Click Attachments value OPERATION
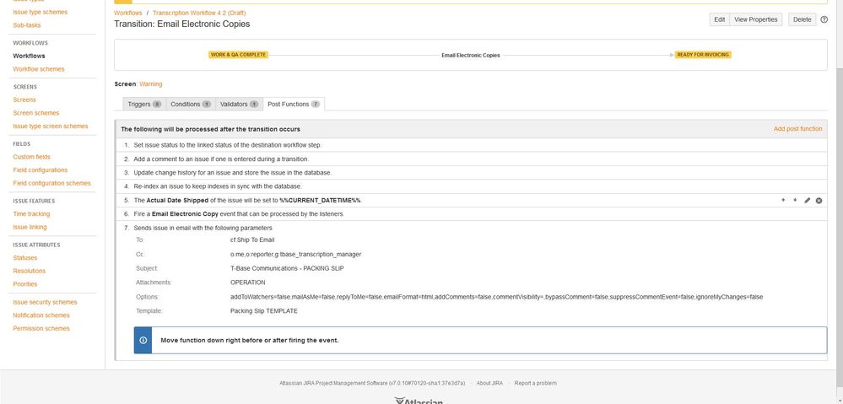843x404 pixels. (248, 283)
